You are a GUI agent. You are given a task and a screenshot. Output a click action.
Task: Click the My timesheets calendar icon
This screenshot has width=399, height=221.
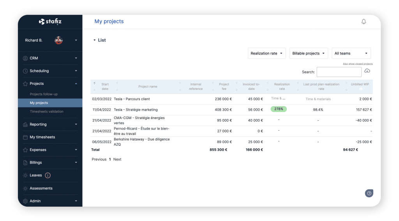[25, 137]
